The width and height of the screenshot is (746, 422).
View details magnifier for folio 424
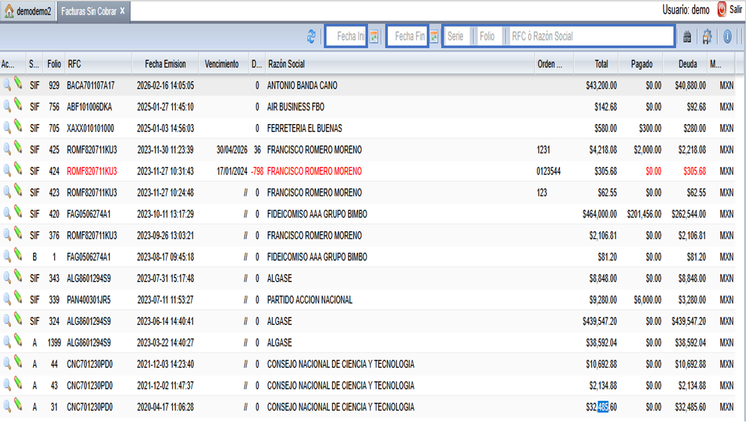click(7, 171)
